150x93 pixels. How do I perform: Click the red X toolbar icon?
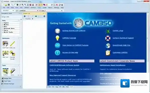pyautogui.click(x=57, y=5)
